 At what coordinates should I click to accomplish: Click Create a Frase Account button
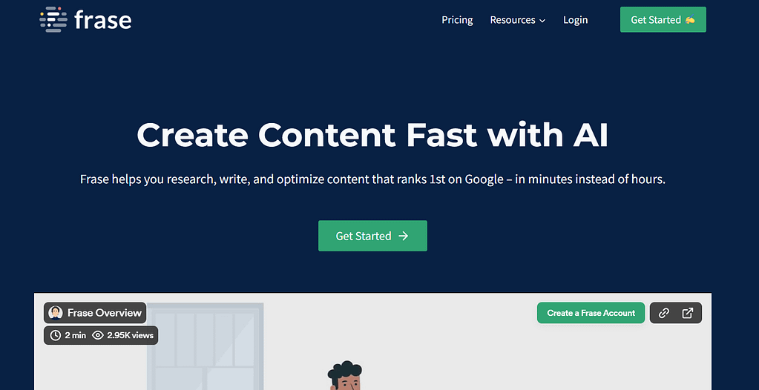click(x=591, y=313)
